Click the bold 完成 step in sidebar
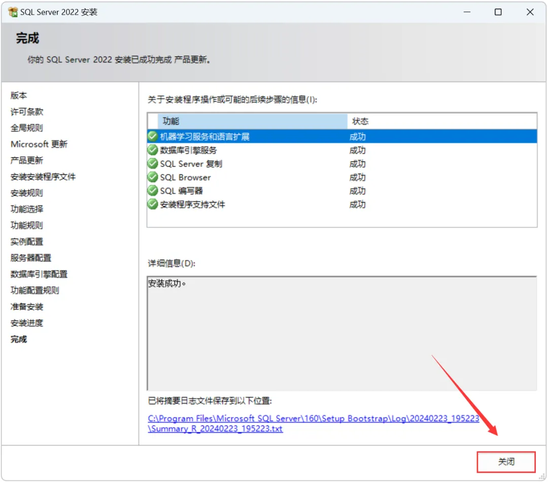This screenshot has width=548, height=482. 19,339
